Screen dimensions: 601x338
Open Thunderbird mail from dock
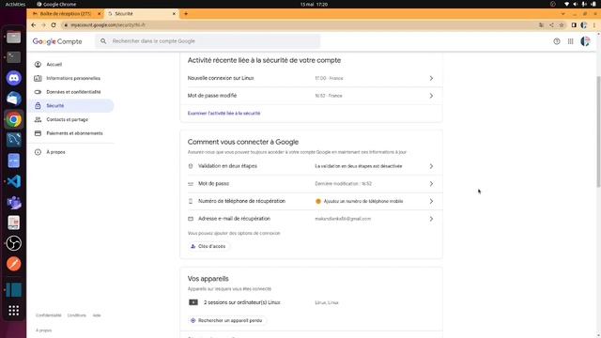[x=14, y=99]
